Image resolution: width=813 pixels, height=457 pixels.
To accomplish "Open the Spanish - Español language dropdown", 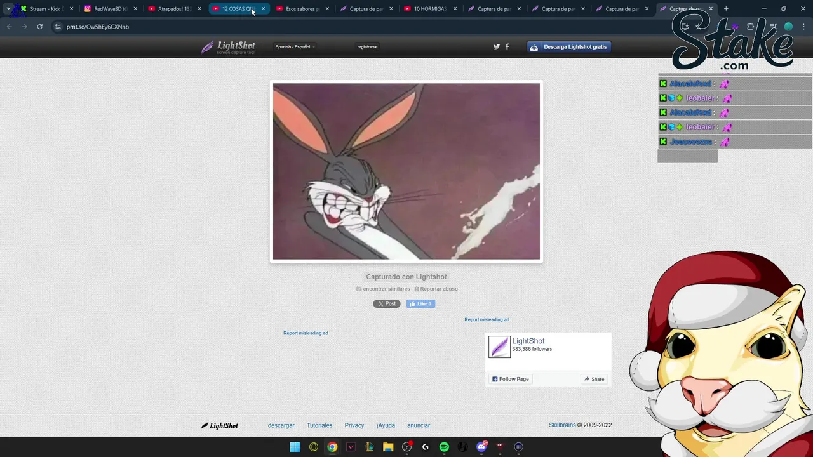I will pos(295,47).
